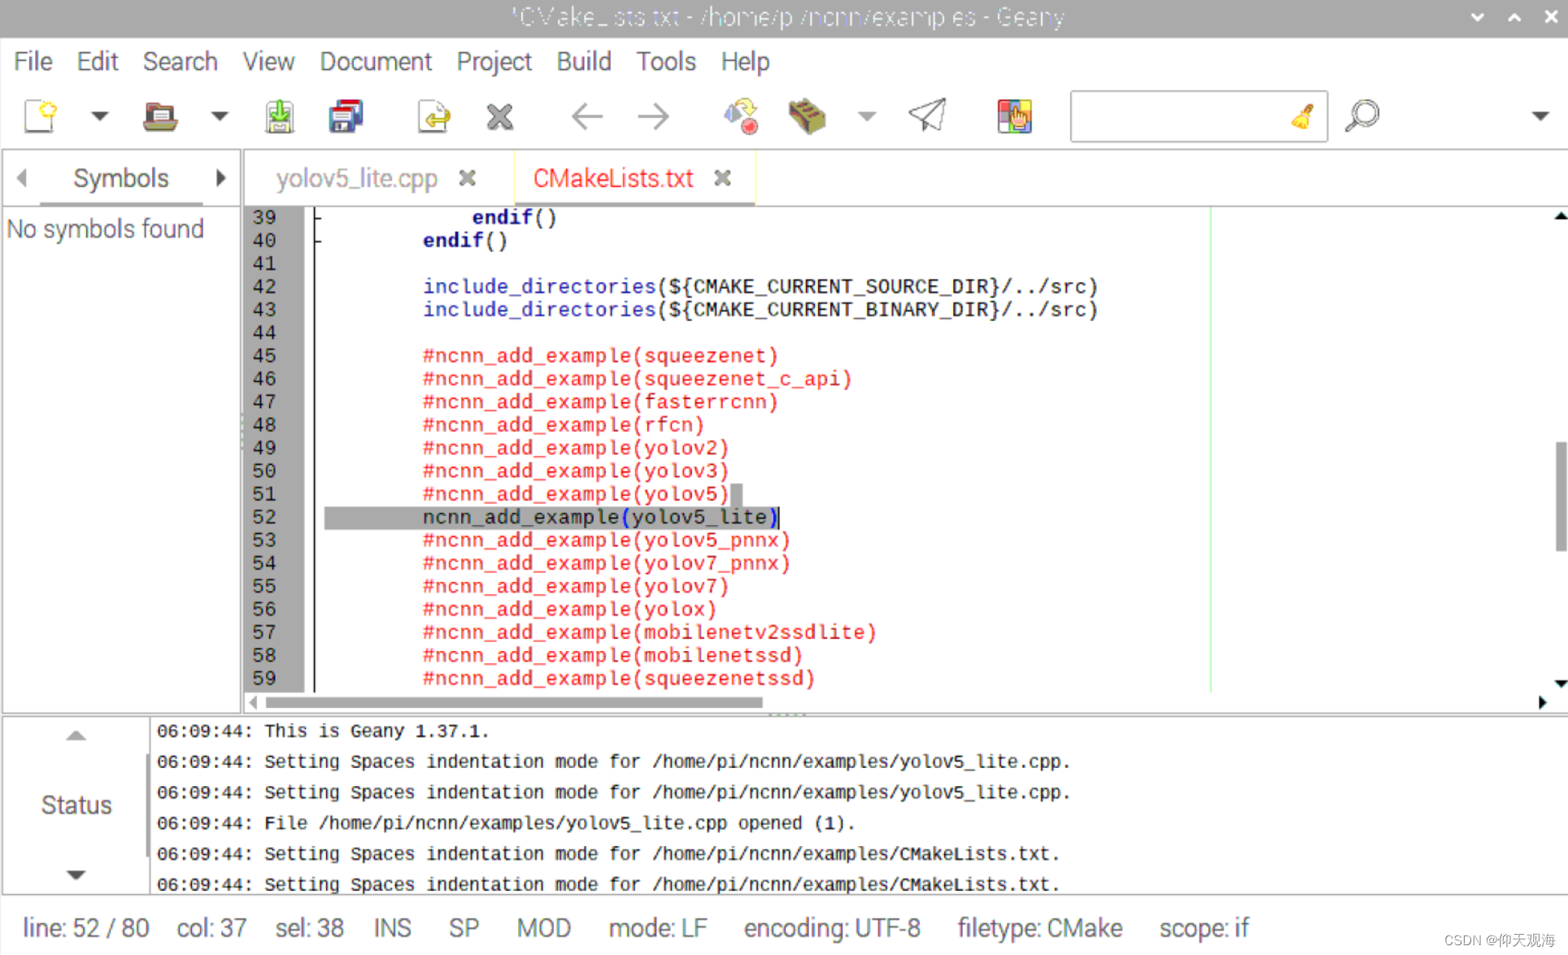This screenshot has width=1568, height=955.
Task: Click the Open file toolbar icon
Action: [160, 116]
